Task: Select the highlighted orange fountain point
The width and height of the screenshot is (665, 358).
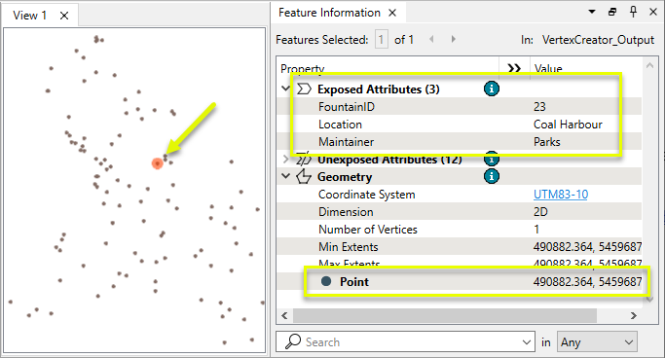Action: (x=158, y=163)
